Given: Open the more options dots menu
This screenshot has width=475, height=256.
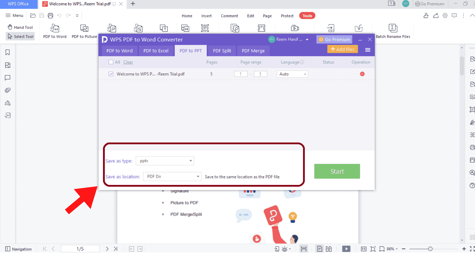Looking at the screenshot, I should pyautogui.click(x=463, y=15).
